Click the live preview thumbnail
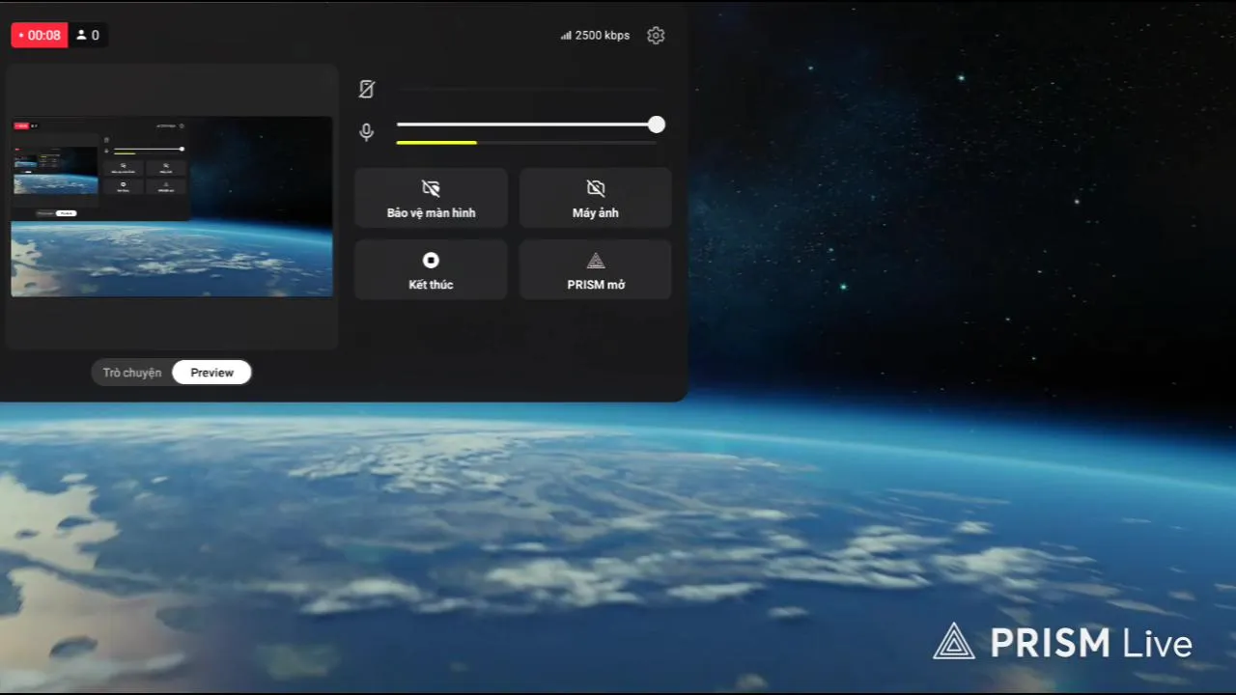Screen dimensions: 1236x695 click(172, 207)
